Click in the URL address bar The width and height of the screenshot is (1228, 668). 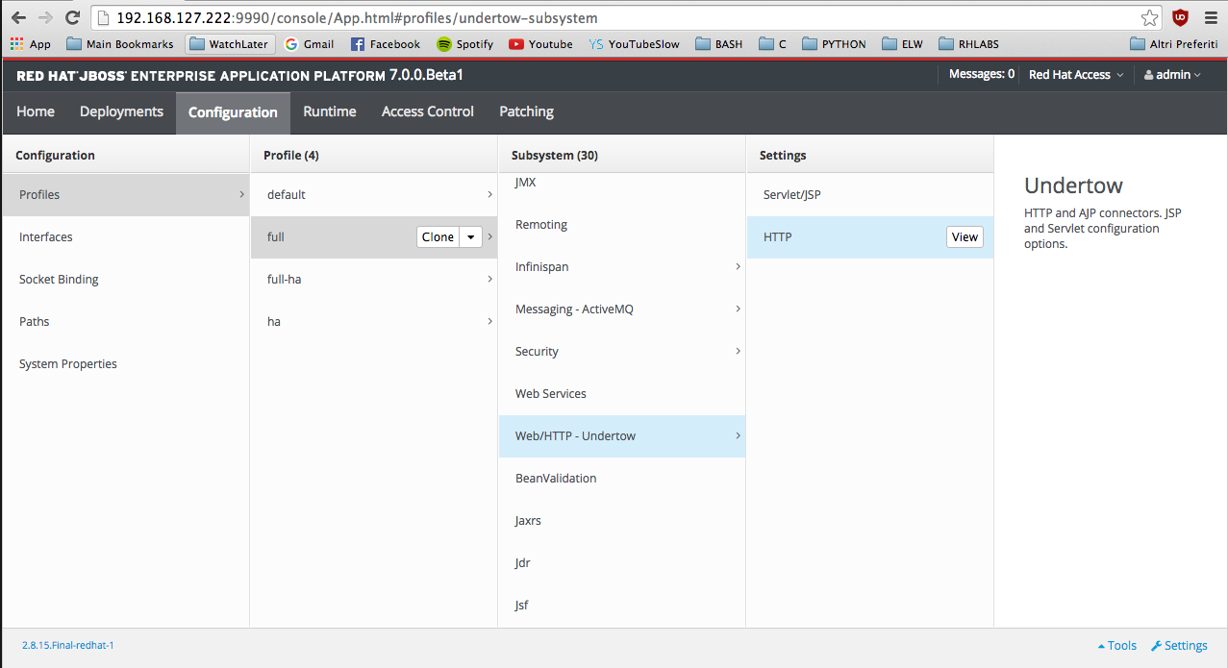click(615, 17)
